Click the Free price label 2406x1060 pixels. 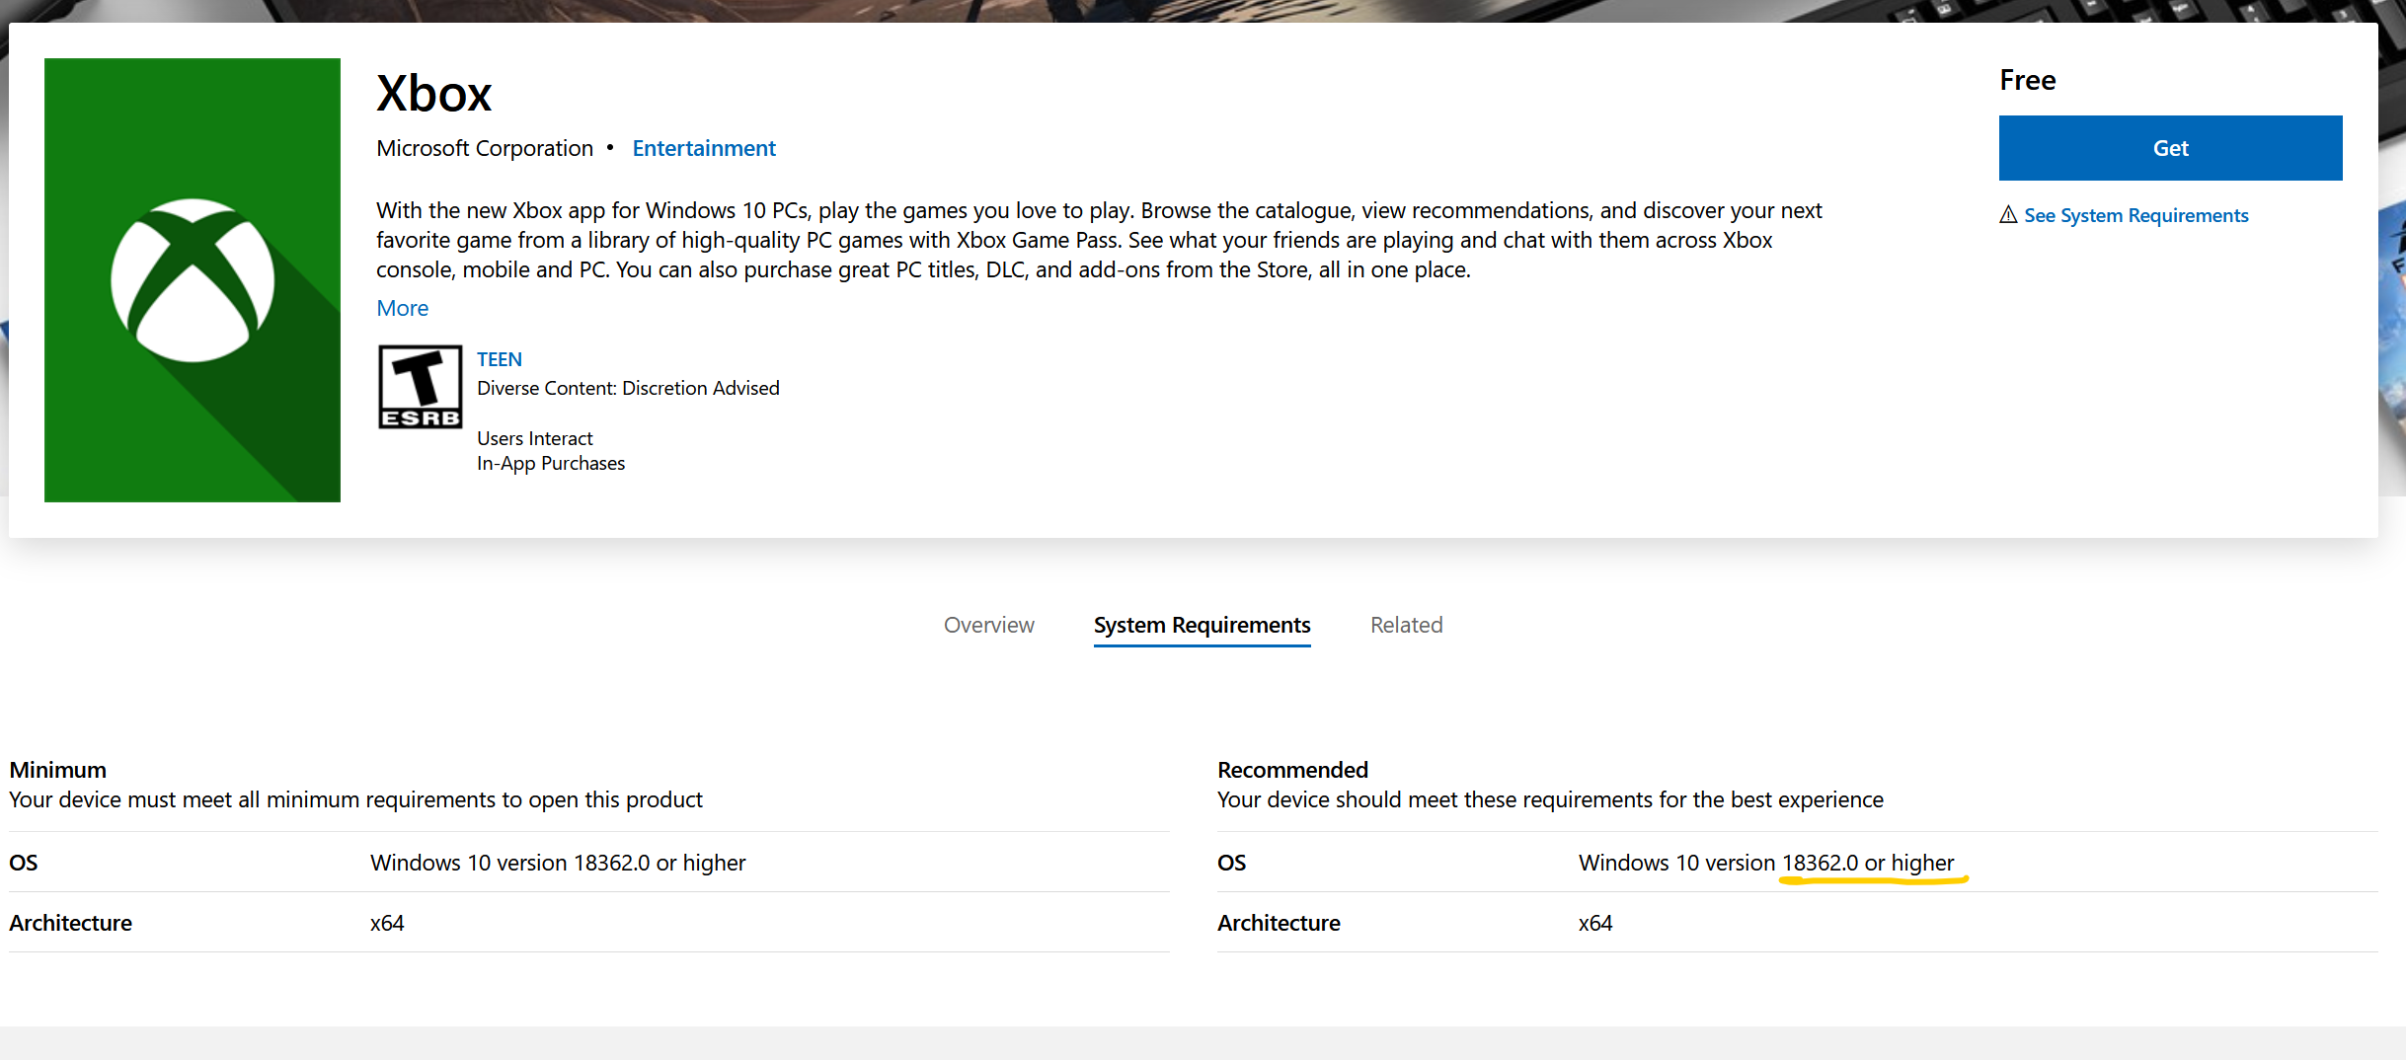(2028, 80)
